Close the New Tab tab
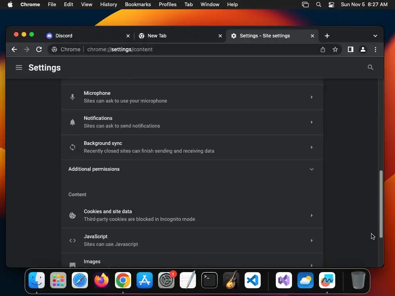The image size is (395, 296). pyautogui.click(x=220, y=36)
